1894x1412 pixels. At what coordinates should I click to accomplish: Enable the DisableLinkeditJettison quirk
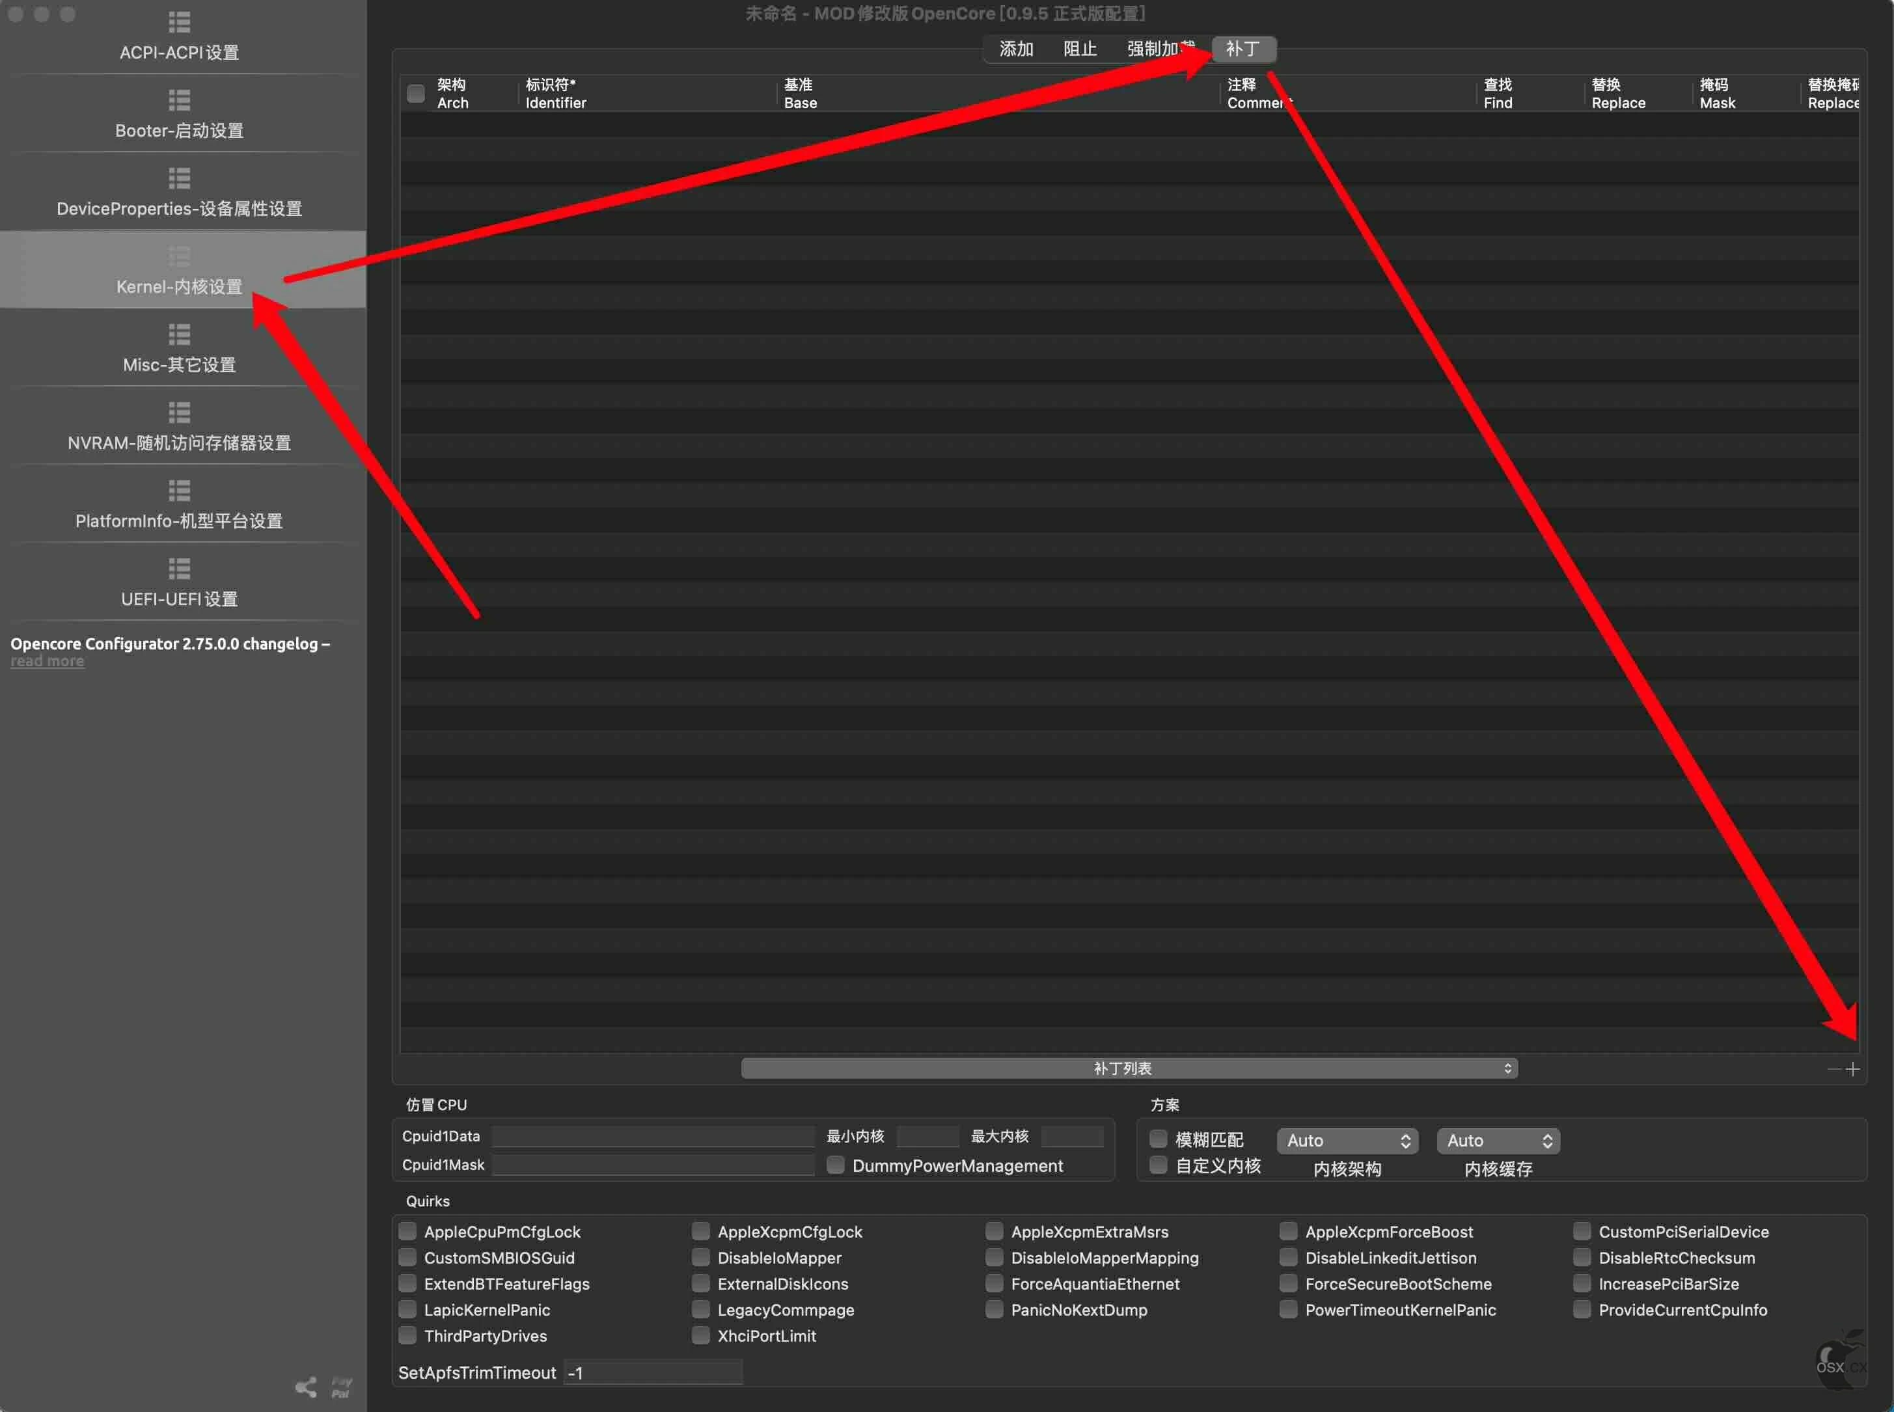tap(1288, 1257)
